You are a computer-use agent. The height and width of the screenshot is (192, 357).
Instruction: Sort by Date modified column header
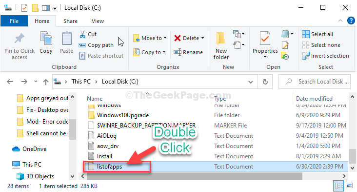[314, 99]
